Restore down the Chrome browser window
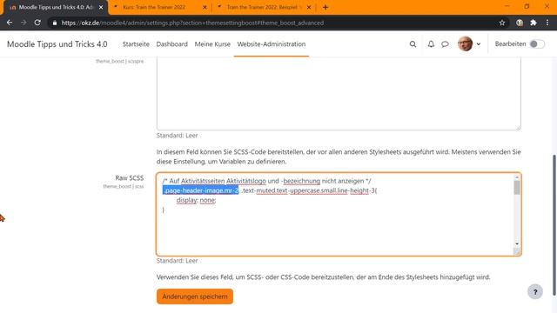Image resolution: width=557 pixels, height=313 pixels. click(527, 6)
